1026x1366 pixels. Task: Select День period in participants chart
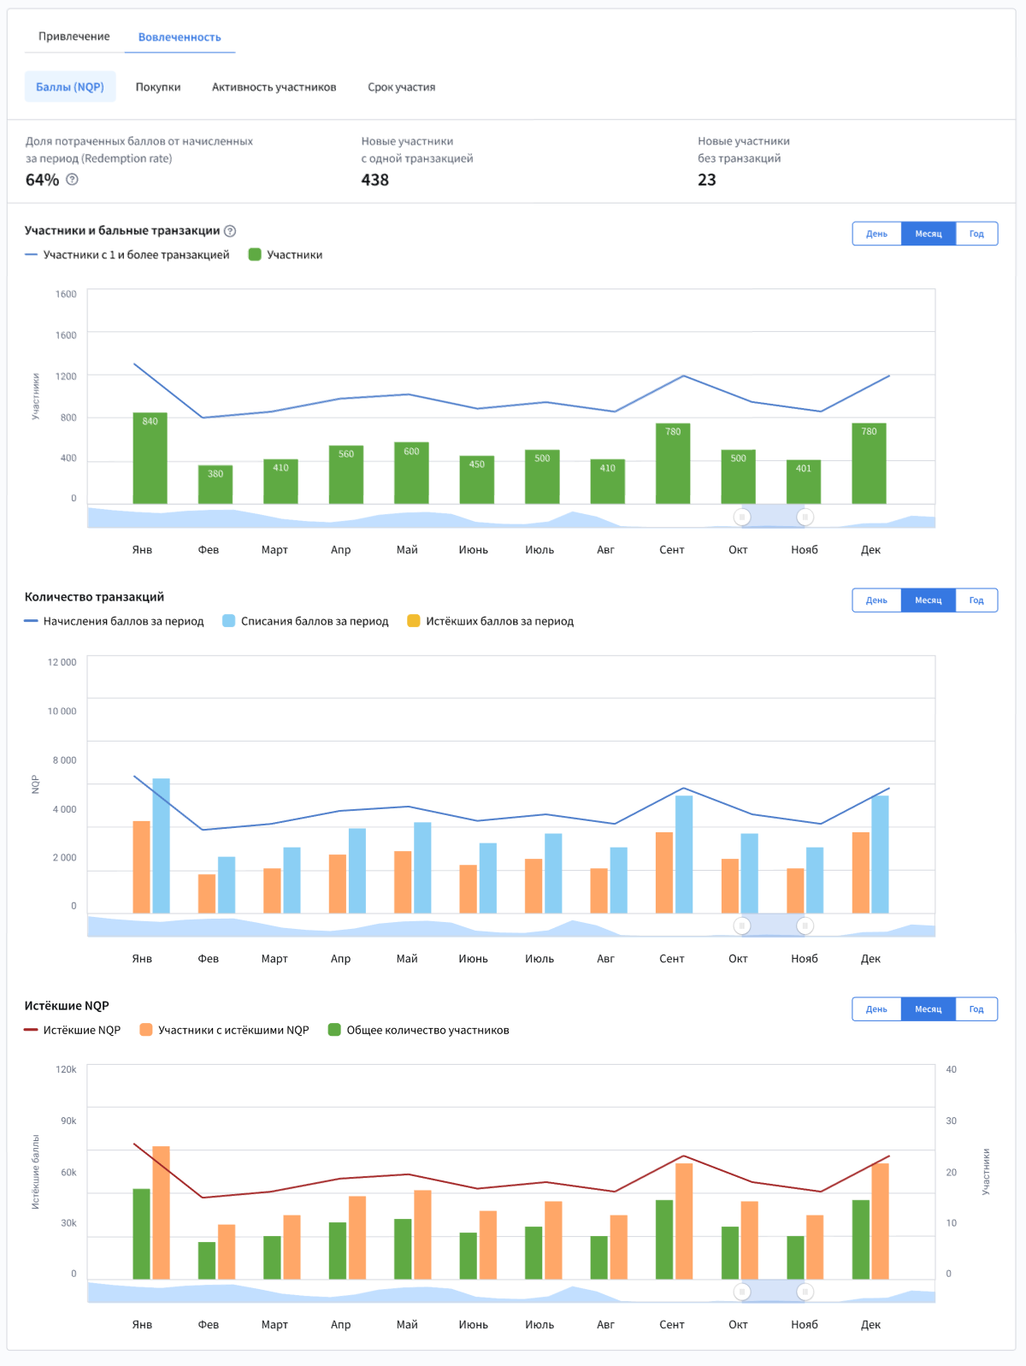pyautogui.click(x=876, y=234)
